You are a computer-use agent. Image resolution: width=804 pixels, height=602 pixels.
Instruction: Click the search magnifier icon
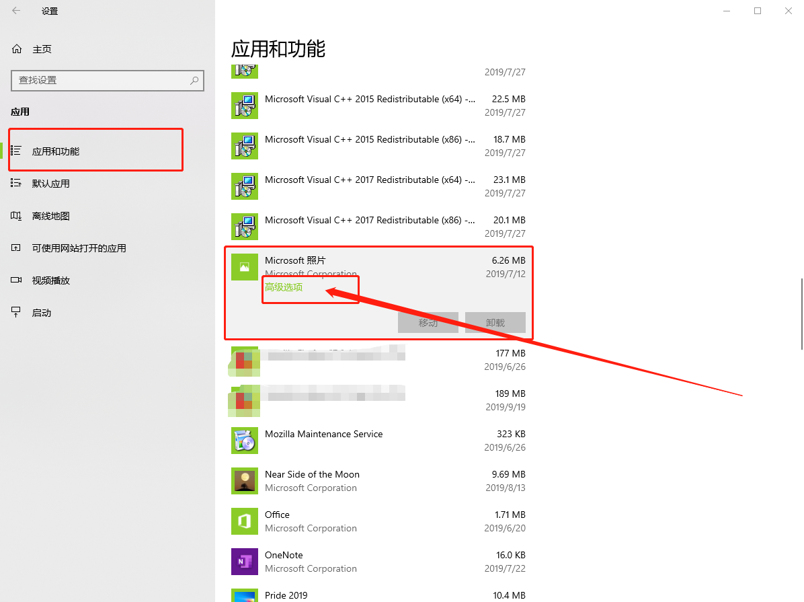(194, 81)
